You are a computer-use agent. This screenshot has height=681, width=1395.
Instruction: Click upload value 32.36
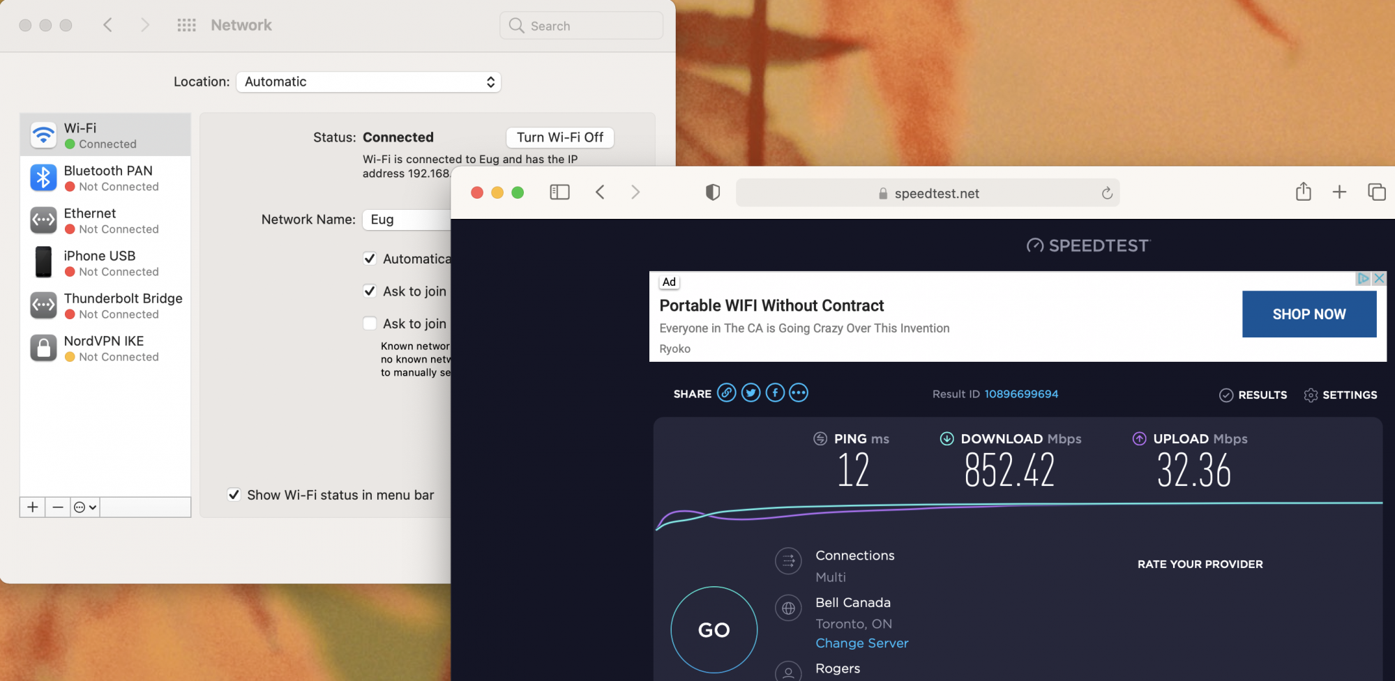coord(1194,470)
